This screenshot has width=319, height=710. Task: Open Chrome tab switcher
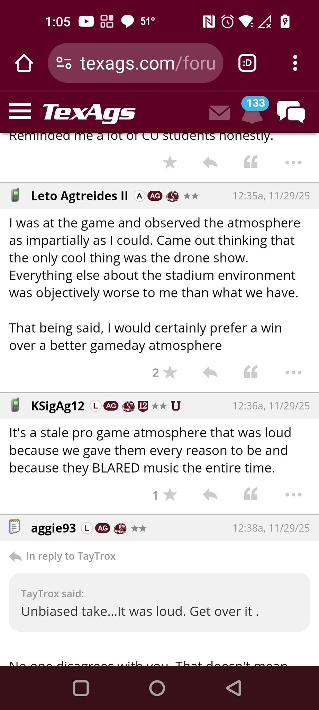[x=247, y=63]
